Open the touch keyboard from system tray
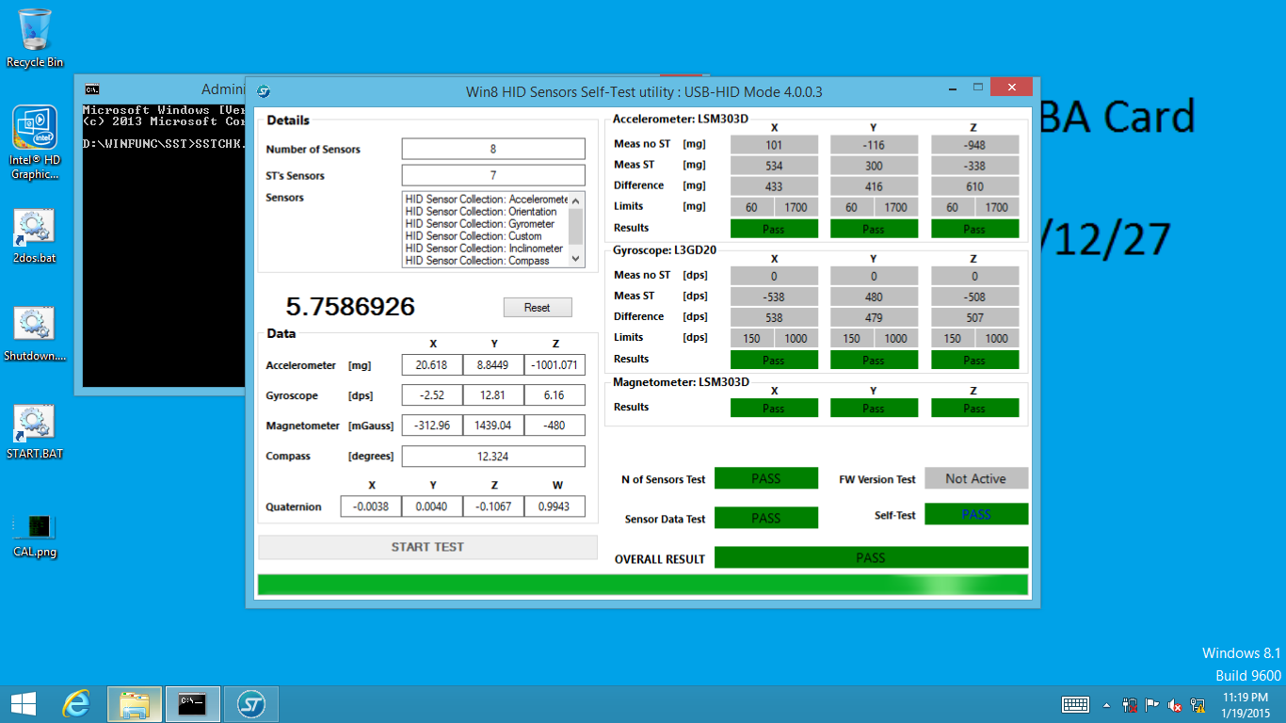The height and width of the screenshot is (723, 1286). tap(1075, 704)
